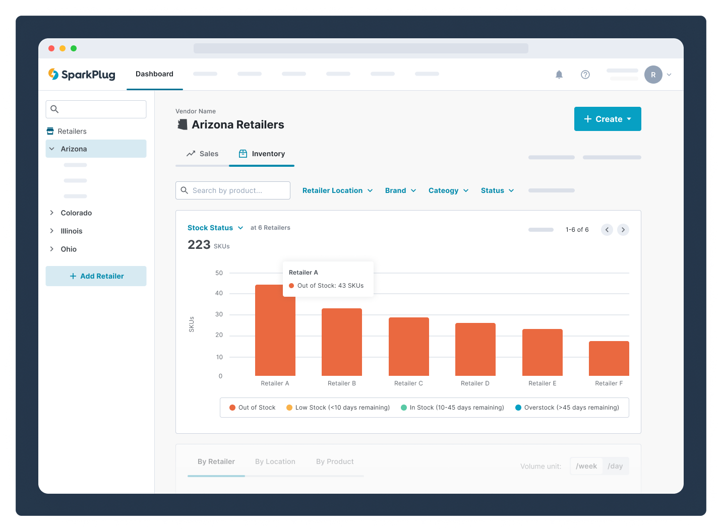
Task: Click the Create button label
Action: point(609,119)
